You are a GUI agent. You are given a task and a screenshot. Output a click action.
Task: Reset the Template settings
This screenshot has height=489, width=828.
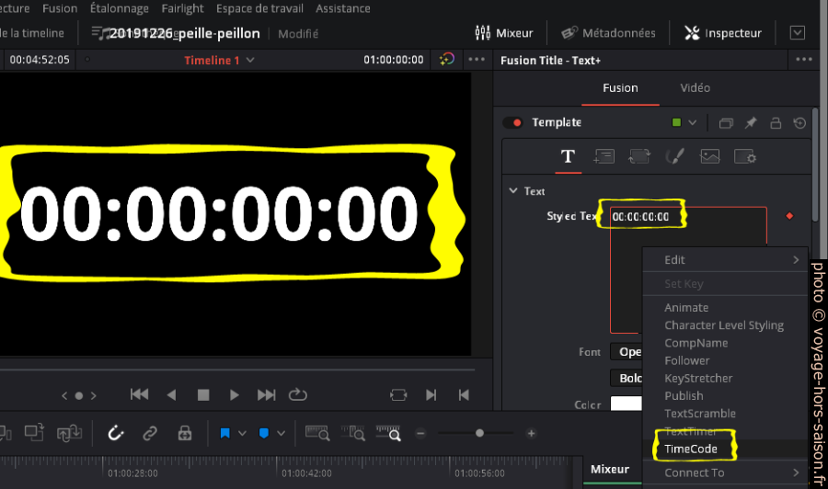point(799,123)
